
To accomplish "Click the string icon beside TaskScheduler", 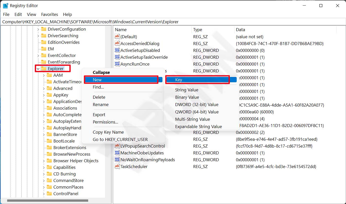I will click(117, 167).
